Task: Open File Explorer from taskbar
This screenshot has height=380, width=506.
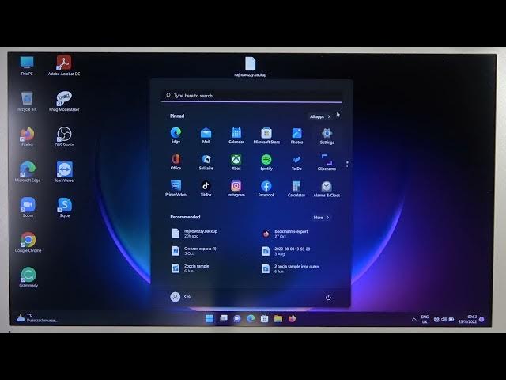Action: pyautogui.click(x=278, y=319)
